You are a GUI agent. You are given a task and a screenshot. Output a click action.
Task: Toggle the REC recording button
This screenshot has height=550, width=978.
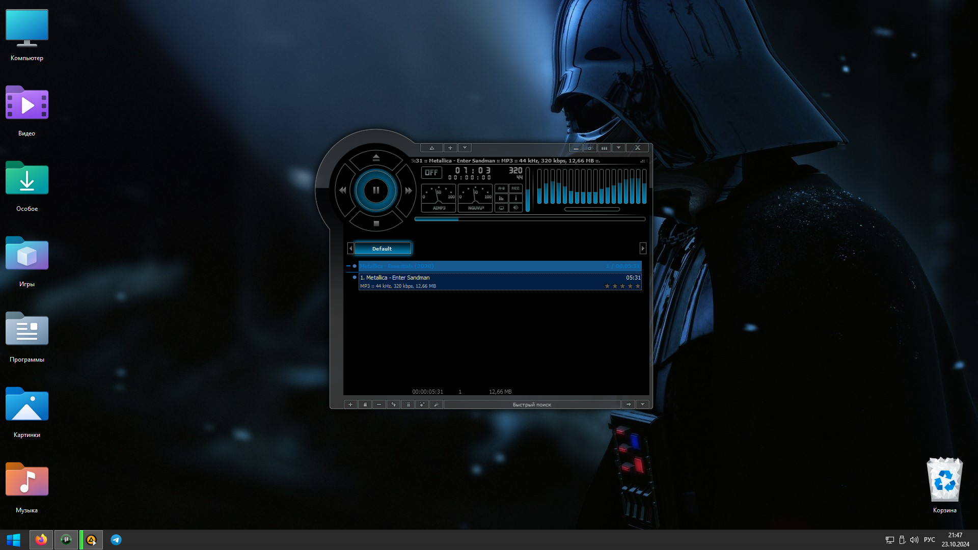click(515, 188)
